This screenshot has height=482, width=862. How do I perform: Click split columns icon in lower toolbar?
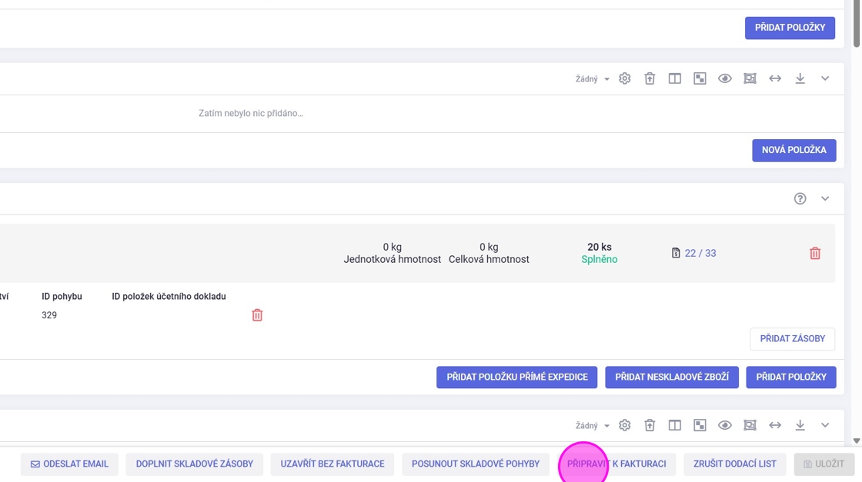(x=674, y=425)
